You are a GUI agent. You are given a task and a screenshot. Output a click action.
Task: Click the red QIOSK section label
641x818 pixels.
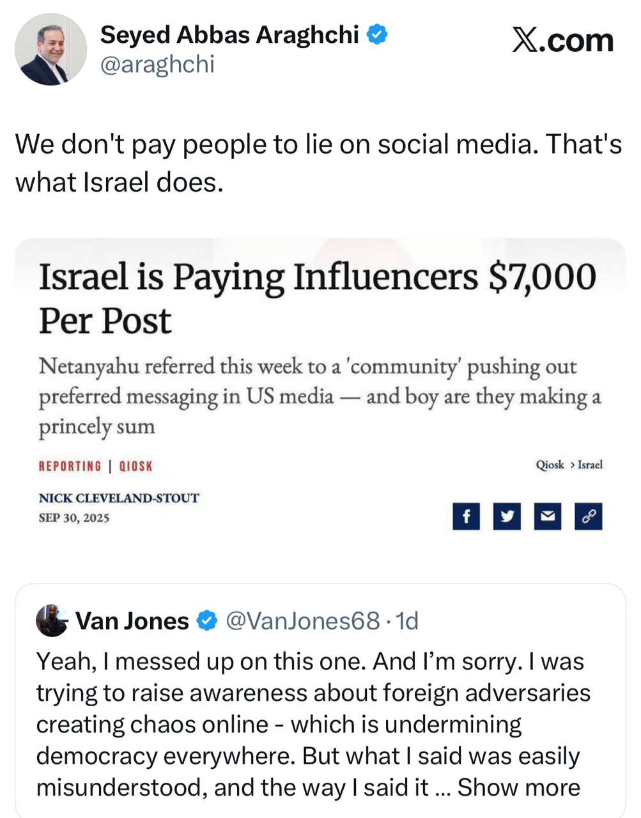pos(136,466)
